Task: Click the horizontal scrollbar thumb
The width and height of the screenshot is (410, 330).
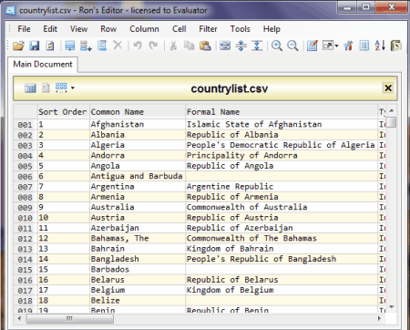Action: (70, 318)
